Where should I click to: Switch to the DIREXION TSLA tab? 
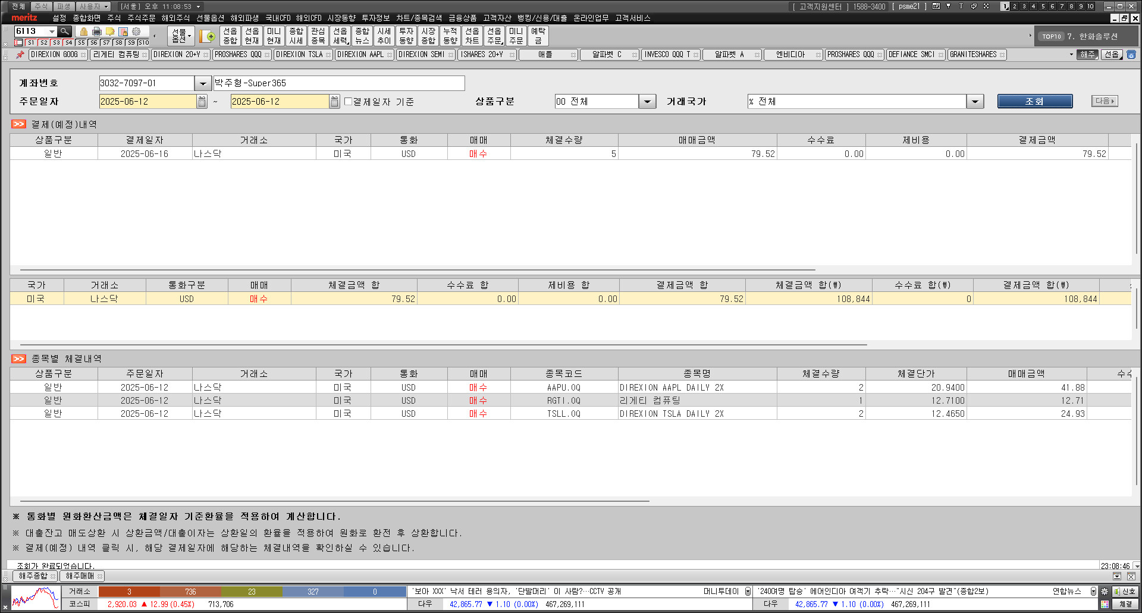[299, 55]
